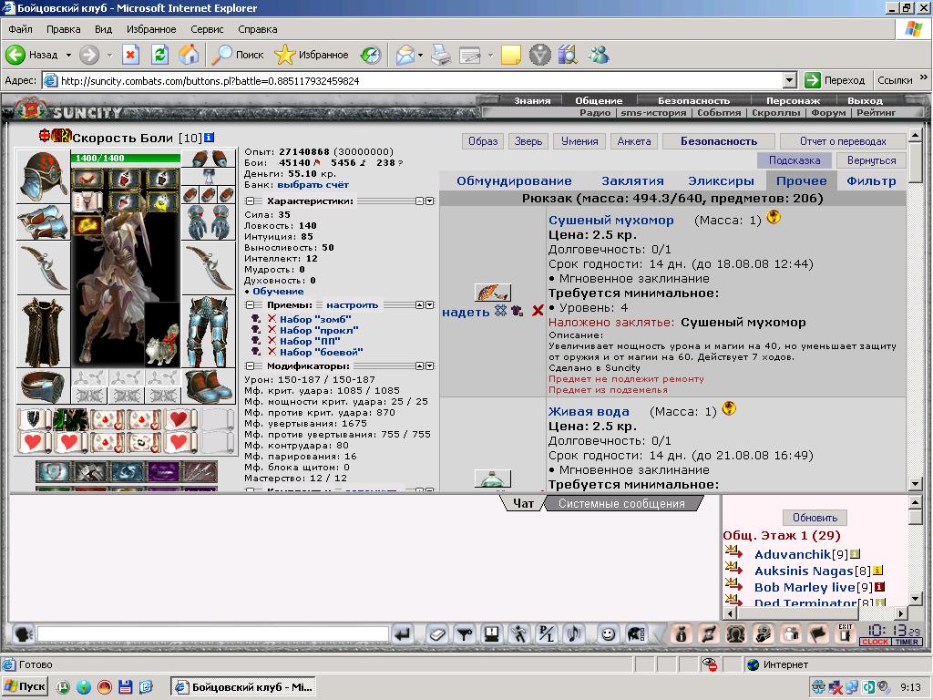Click the P/L icon in chat toolbar
The height and width of the screenshot is (700, 933).
tap(547, 634)
